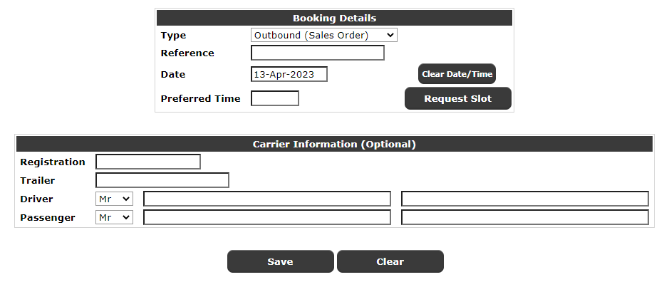
Task: Open the Type dropdown
Action: point(324,35)
